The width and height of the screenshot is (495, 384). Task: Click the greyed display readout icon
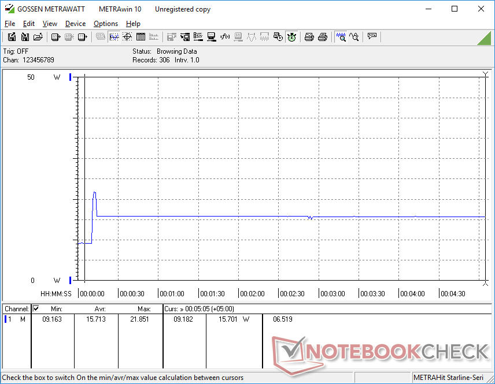tap(238, 37)
